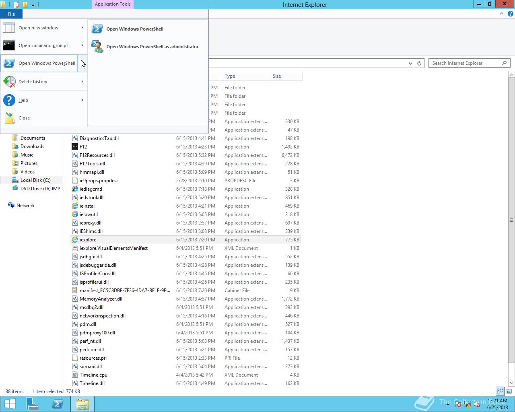Launch PowerShell from the taskbar

click(x=58, y=404)
